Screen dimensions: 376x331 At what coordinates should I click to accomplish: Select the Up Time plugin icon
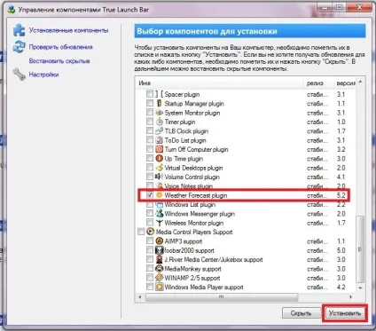point(159,159)
